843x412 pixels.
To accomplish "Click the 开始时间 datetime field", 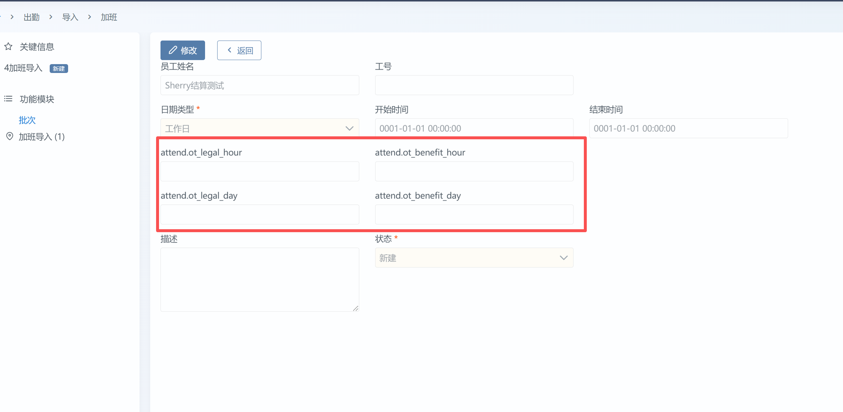I will coord(474,128).
